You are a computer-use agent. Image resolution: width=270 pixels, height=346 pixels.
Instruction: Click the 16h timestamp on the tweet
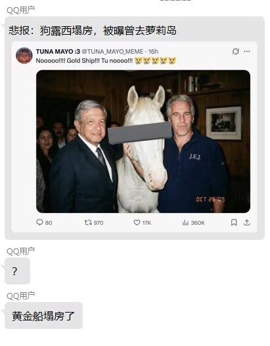pyautogui.click(x=153, y=52)
